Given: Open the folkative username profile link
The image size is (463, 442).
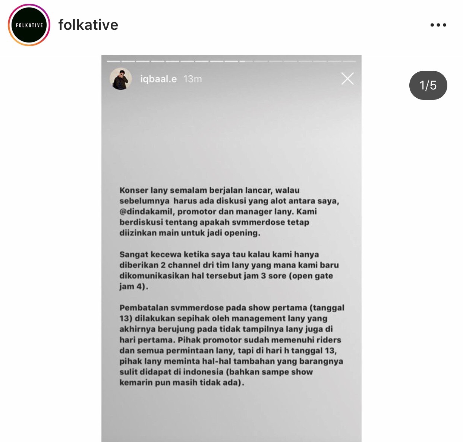Looking at the screenshot, I should coord(88,25).
